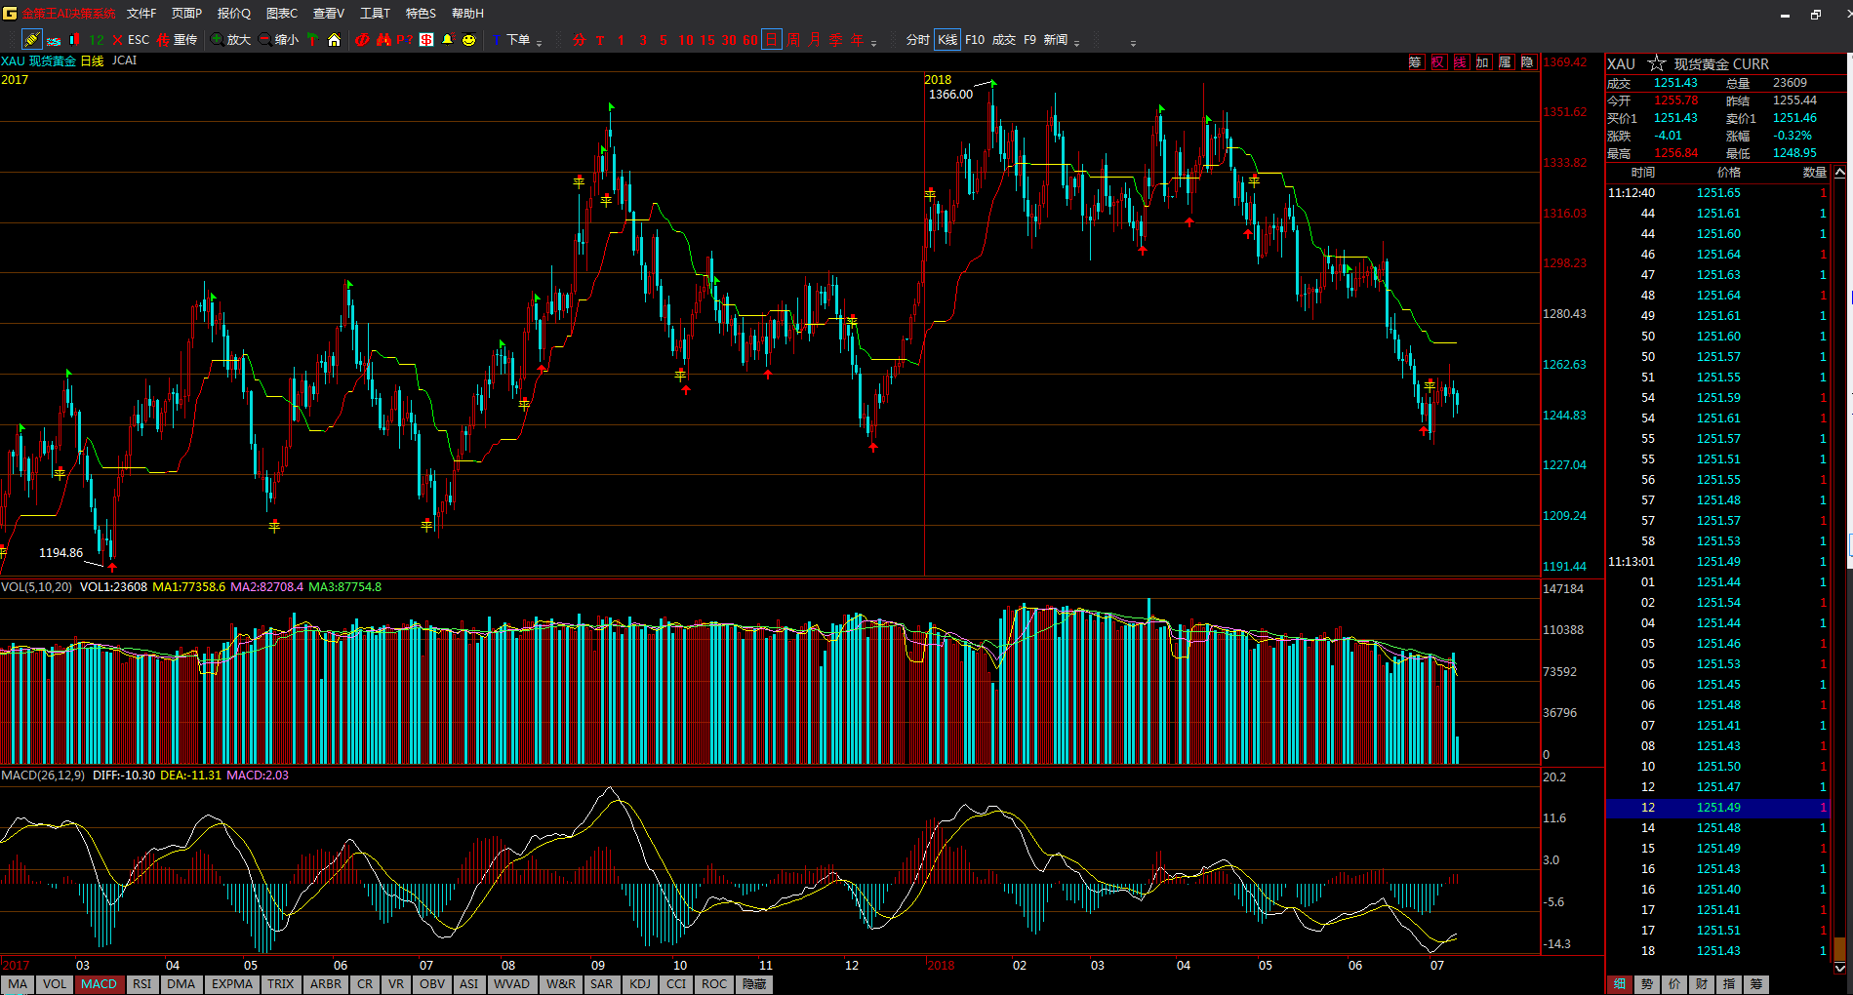The width and height of the screenshot is (1853, 995).
Task: Select the 月 monthly period
Action: pyautogui.click(x=815, y=40)
